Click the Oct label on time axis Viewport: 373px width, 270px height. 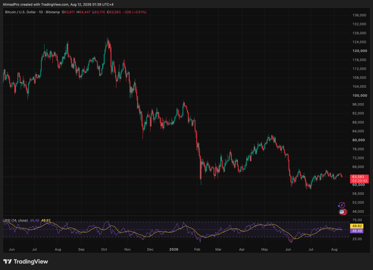pos(104,249)
